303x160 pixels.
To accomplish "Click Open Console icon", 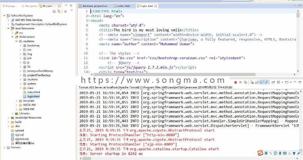I will [x=287, y=82].
